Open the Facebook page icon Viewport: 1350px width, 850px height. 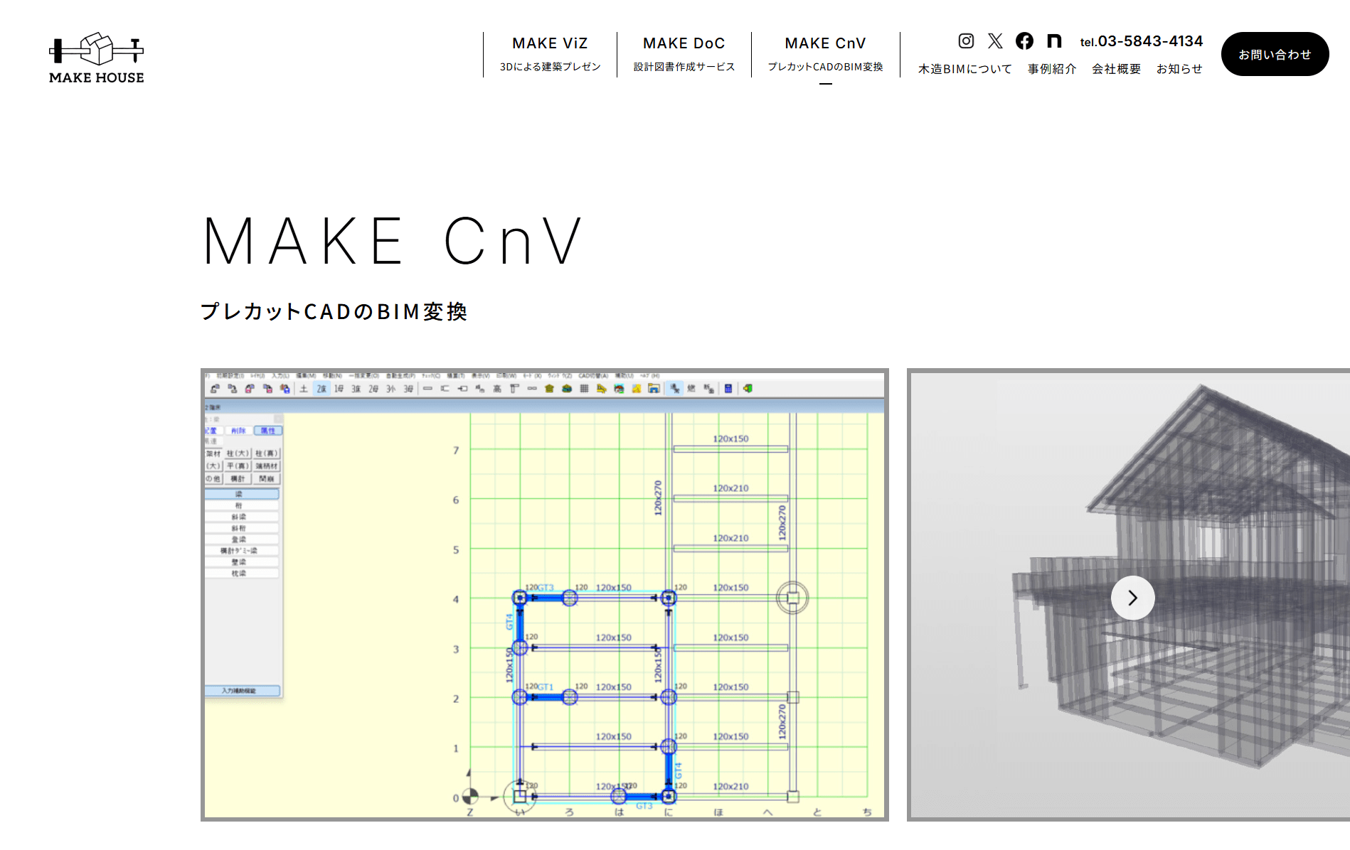coord(1024,41)
